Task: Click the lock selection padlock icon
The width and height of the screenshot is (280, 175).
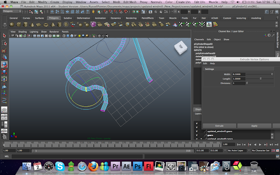Action: (93, 12)
